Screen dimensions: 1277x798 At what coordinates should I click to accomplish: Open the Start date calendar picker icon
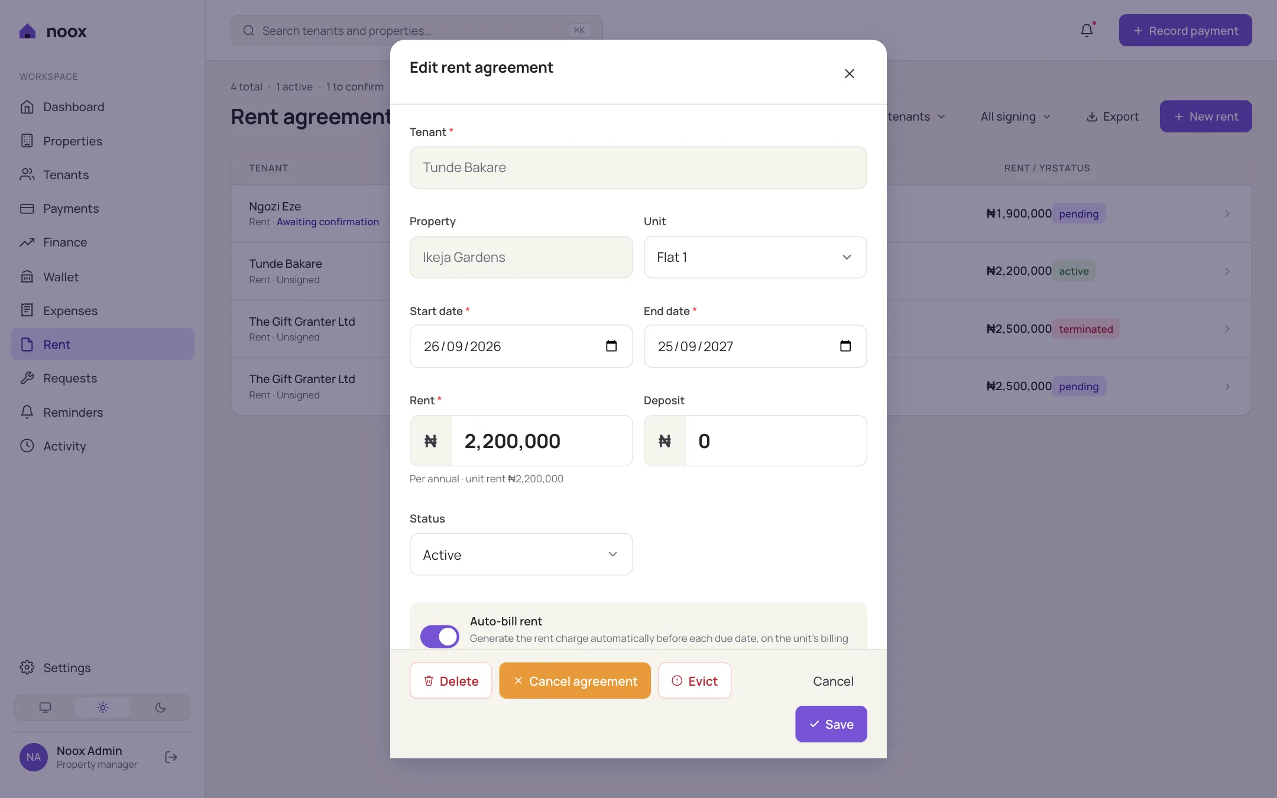click(x=611, y=346)
